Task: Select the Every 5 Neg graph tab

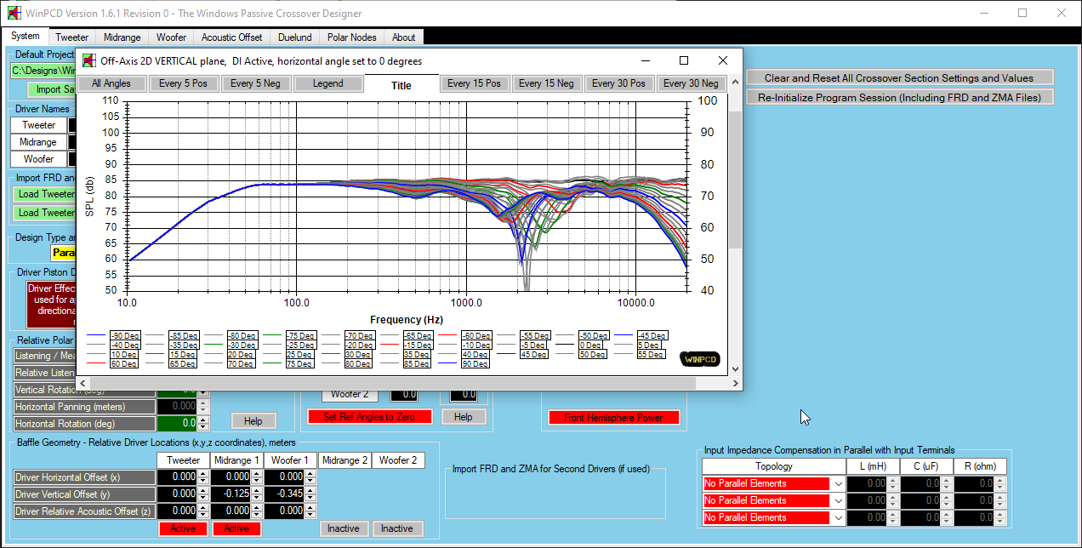Action: click(x=255, y=83)
